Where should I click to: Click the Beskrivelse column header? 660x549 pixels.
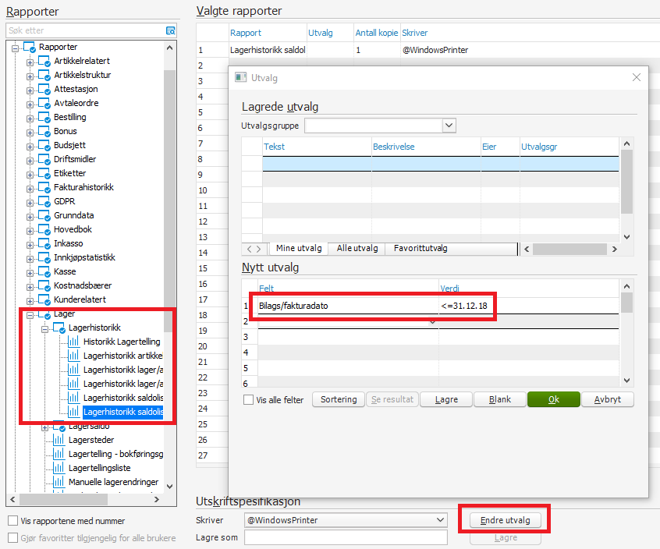pyautogui.click(x=426, y=147)
